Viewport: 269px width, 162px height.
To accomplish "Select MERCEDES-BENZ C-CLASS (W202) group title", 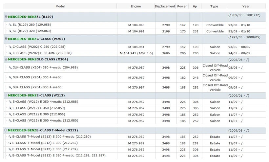I will pyautogui.click(x=36, y=39).
